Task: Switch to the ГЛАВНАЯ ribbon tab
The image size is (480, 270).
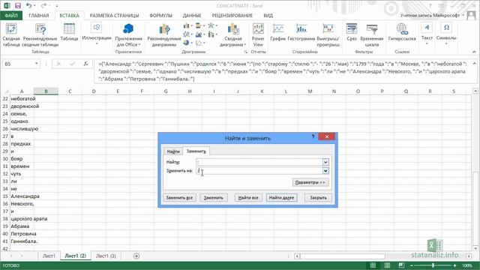Action: [39, 15]
